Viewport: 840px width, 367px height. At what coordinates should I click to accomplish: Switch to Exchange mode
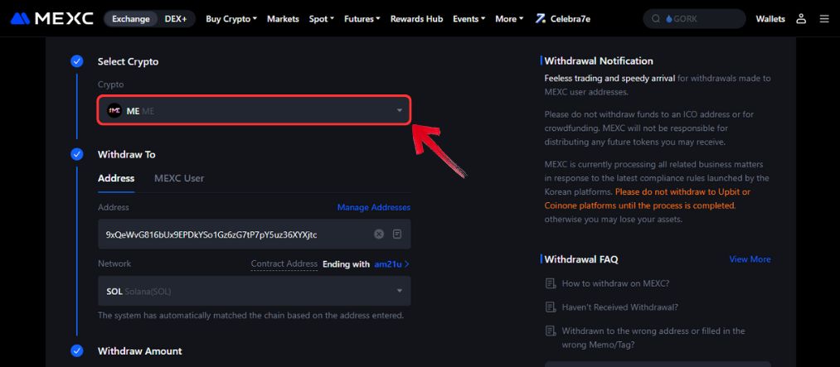coord(131,19)
